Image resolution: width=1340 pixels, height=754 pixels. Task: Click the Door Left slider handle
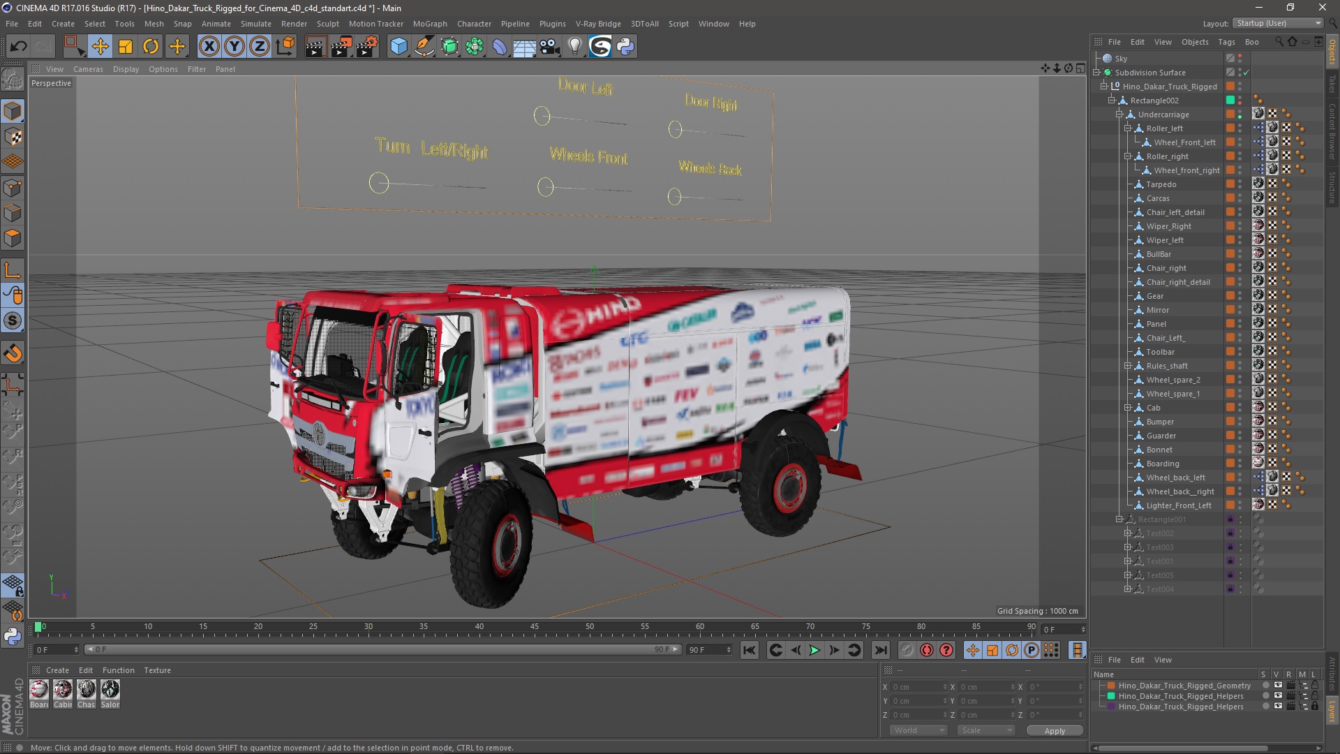[x=542, y=116]
